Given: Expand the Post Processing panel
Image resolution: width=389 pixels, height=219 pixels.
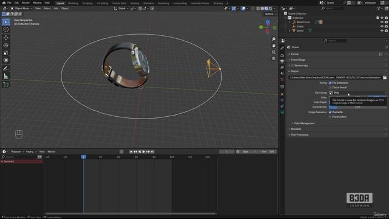Looking at the screenshot, I should coord(300,135).
